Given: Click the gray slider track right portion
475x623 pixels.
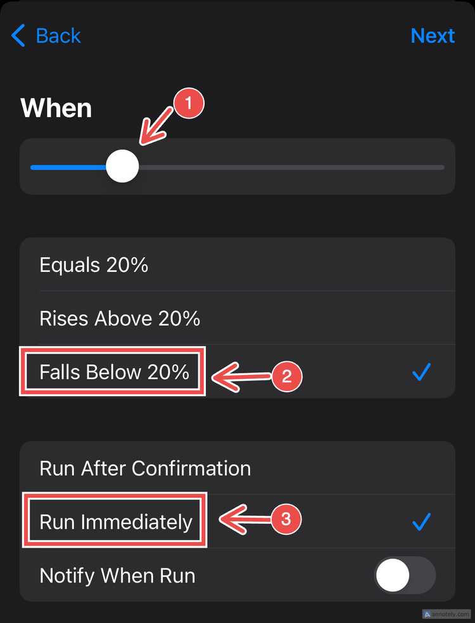Looking at the screenshot, I should (x=291, y=167).
